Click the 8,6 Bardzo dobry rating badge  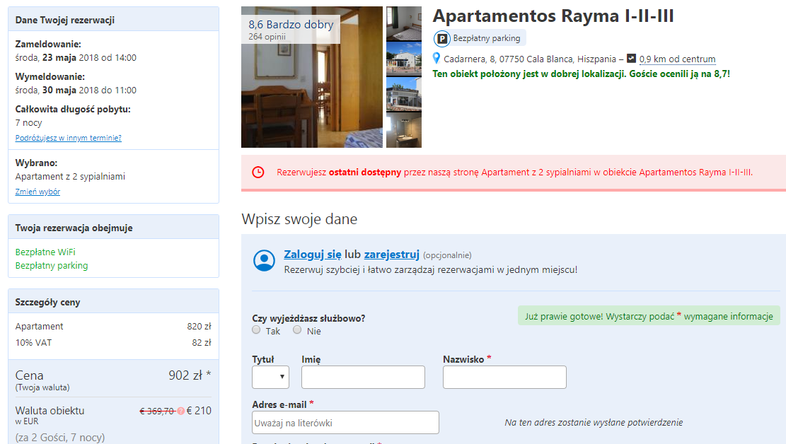tap(291, 29)
